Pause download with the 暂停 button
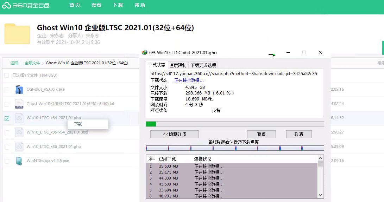 261,134
